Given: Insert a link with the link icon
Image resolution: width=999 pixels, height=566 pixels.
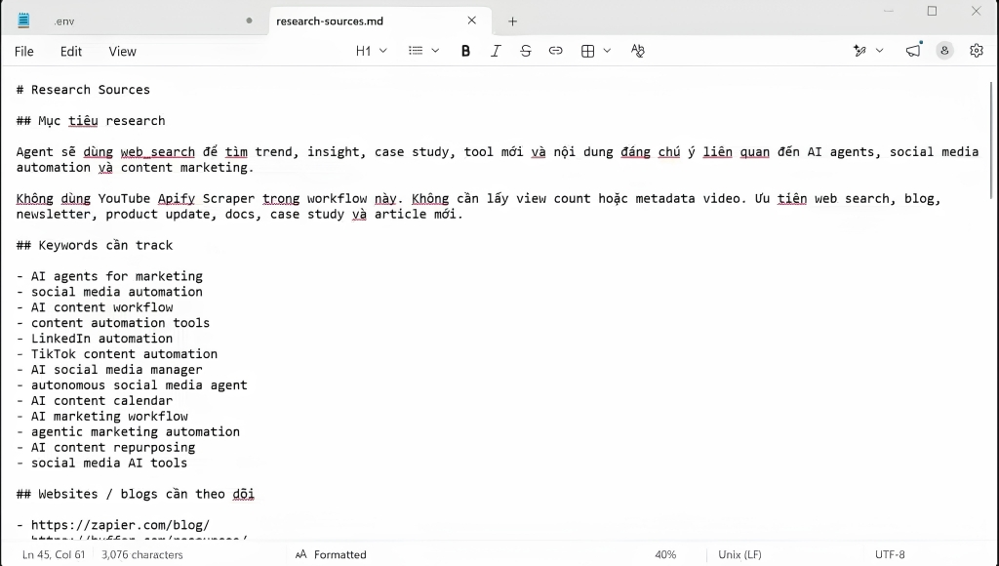Looking at the screenshot, I should click(555, 51).
